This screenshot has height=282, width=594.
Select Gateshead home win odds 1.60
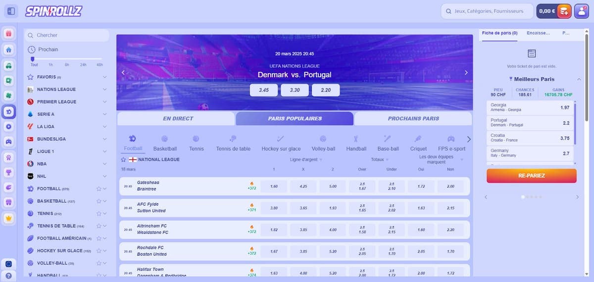coord(274,186)
